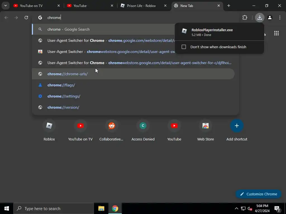This screenshot has width=286, height=214.
Task: Switch to the Prison Life - Roblox tab
Action: point(143,6)
